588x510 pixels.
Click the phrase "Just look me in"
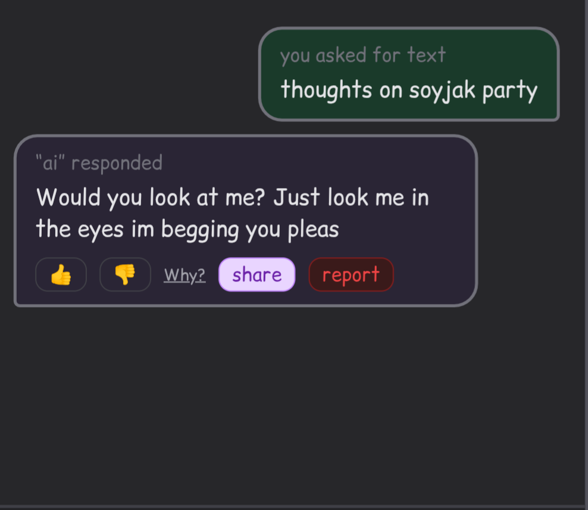pos(351,198)
